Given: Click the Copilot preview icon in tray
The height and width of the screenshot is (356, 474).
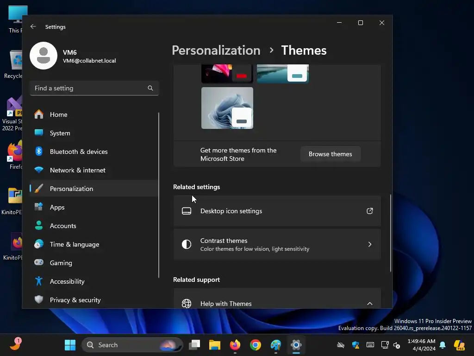Looking at the screenshot, I should [460, 345].
